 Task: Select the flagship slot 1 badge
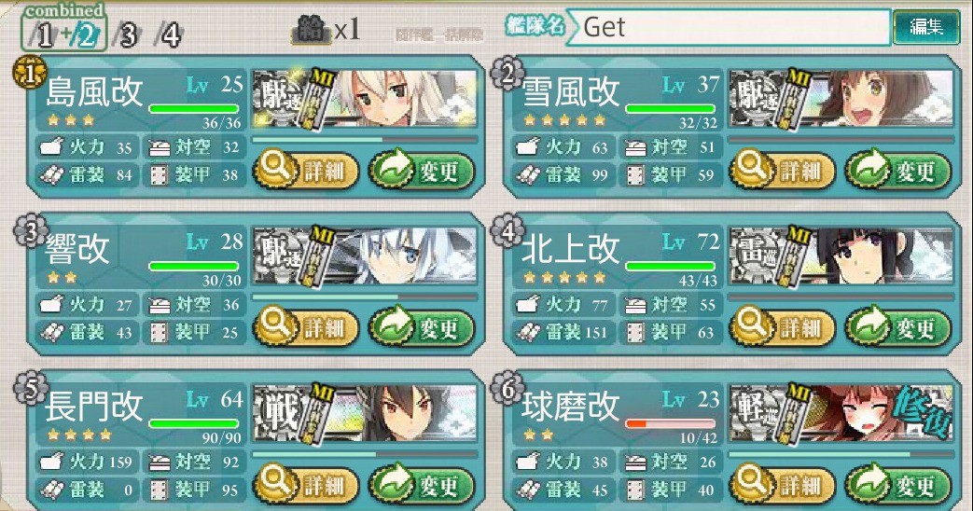(x=30, y=72)
